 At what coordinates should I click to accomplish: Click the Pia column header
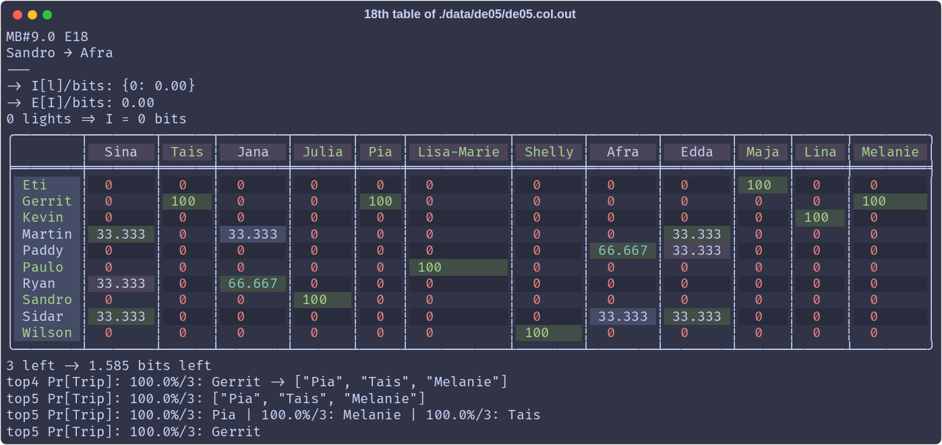pos(380,152)
